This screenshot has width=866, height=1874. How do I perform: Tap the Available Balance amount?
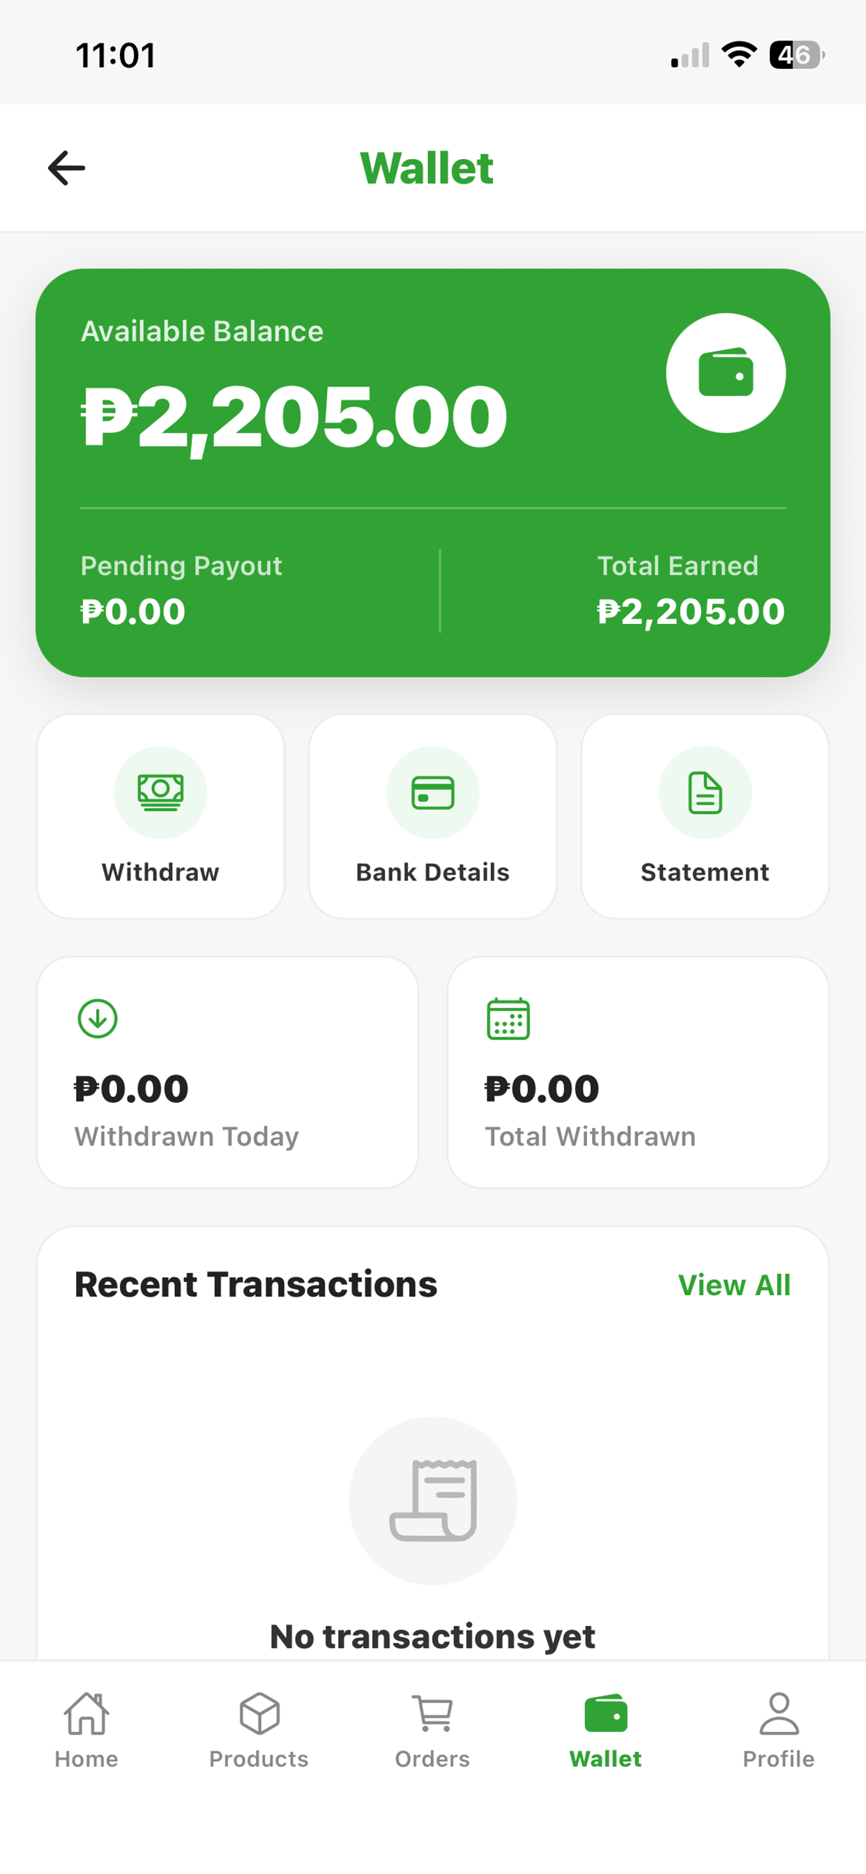click(294, 418)
